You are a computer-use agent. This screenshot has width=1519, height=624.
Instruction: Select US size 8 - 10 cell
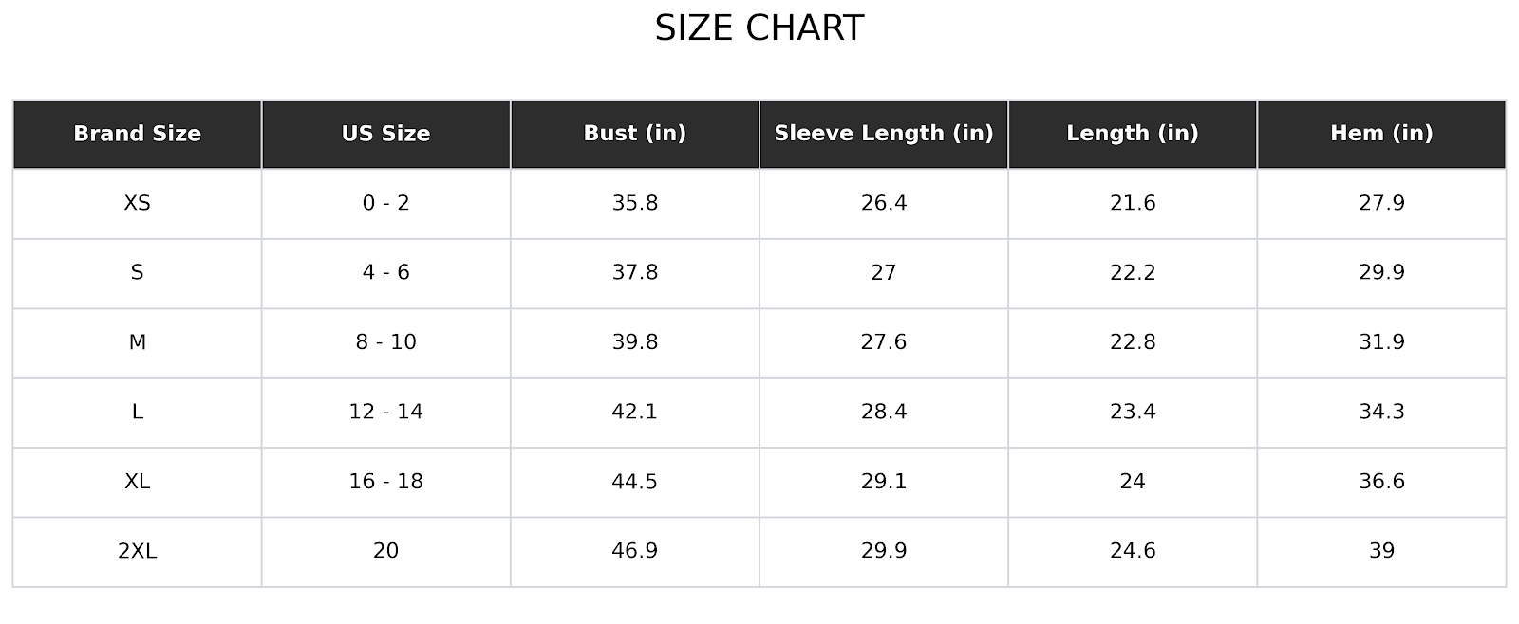385,342
